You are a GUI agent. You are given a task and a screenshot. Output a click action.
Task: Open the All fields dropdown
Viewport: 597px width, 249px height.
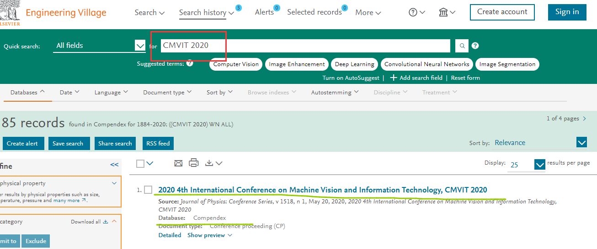pos(99,46)
